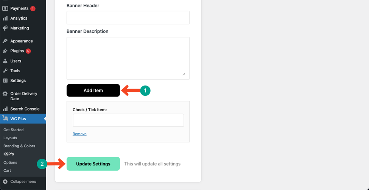The height and width of the screenshot is (190, 369).
Task: Select the Marketing megaphone icon
Action: 5,28
